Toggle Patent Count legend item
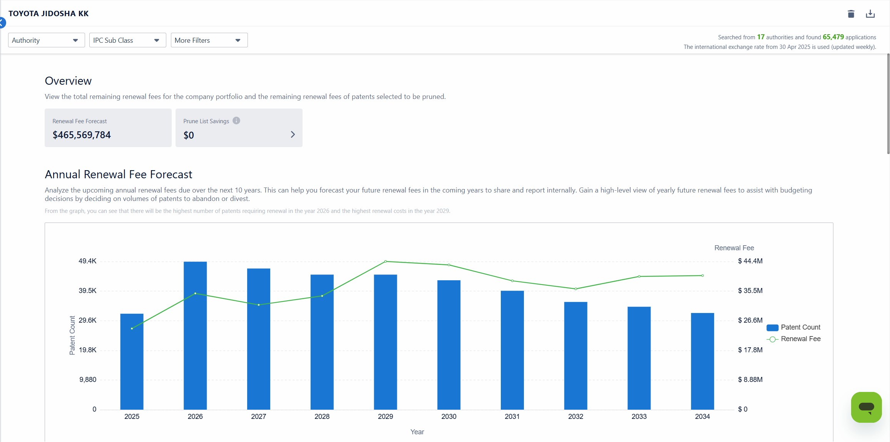 tap(800, 327)
